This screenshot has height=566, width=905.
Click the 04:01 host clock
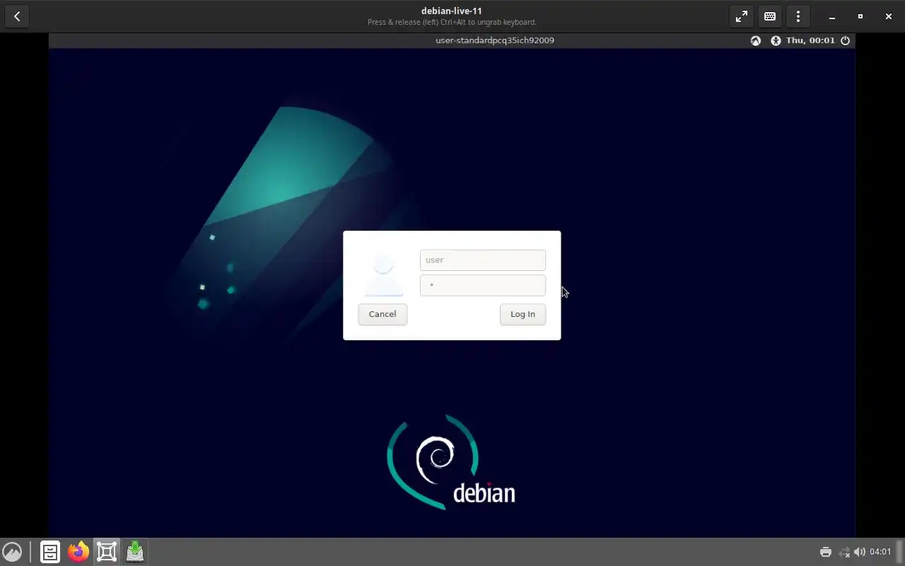click(x=880, y=552)
